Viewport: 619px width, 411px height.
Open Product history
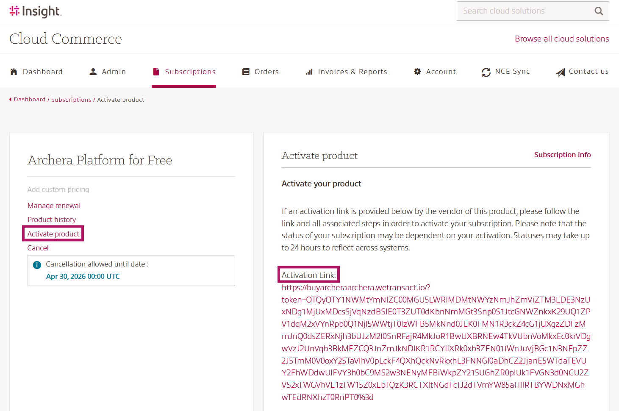[x=51, y=219]
